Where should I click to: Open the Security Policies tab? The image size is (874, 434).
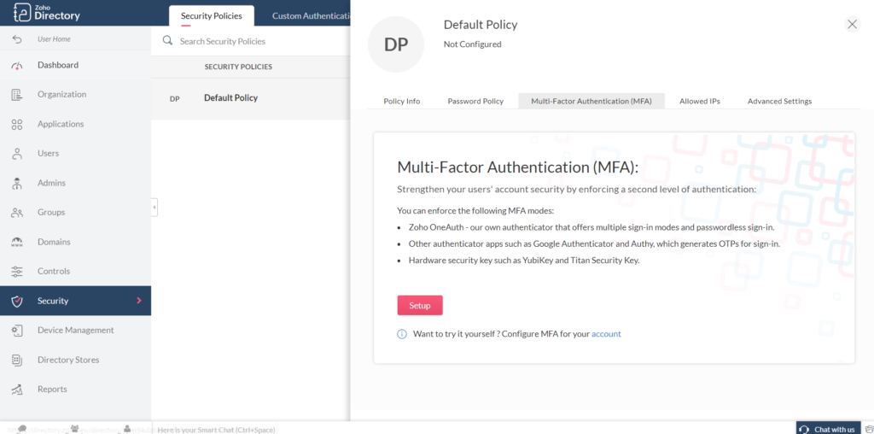tap(212, 15)
